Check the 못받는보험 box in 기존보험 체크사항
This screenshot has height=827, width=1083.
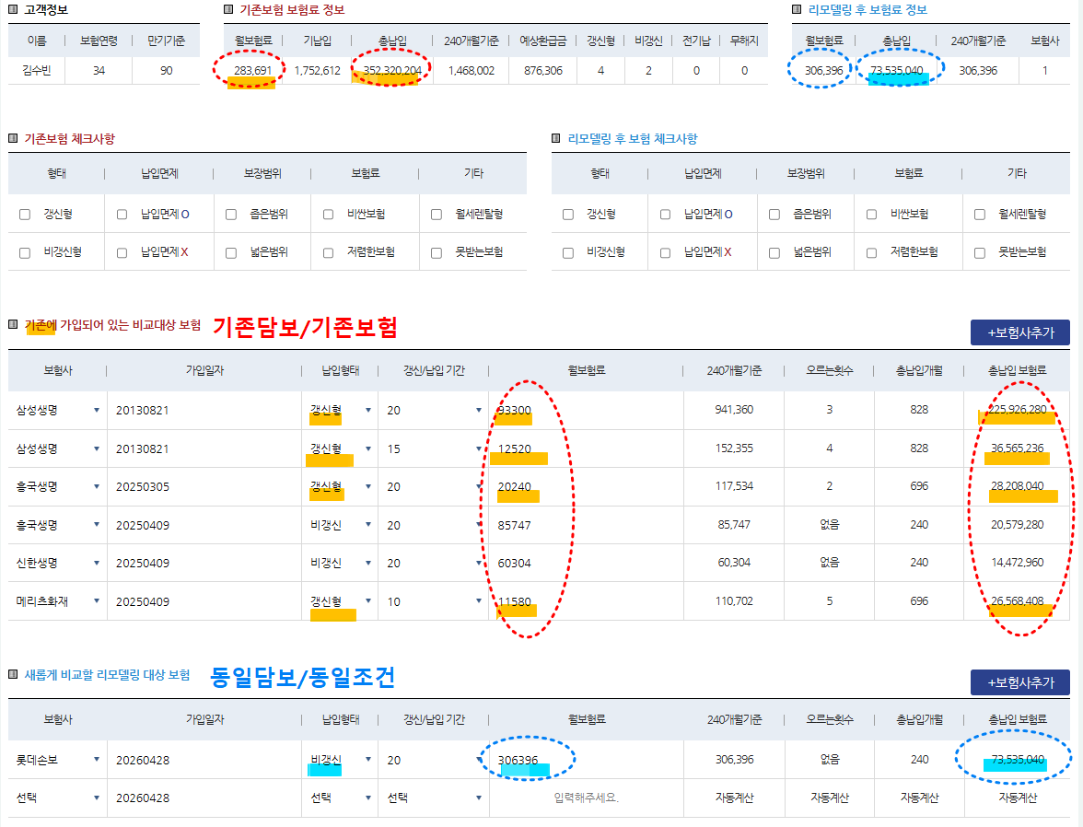tap(438, 251)
